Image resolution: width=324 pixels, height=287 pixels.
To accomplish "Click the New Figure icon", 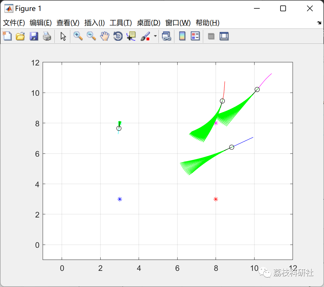I will tap(7, 36).
